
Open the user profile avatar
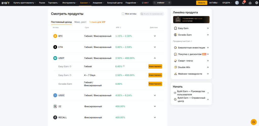point(237,3)
